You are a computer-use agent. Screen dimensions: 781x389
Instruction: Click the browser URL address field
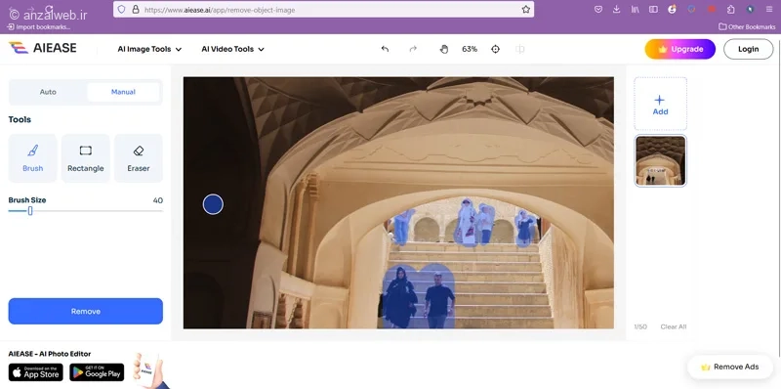[x=324, y=10]
